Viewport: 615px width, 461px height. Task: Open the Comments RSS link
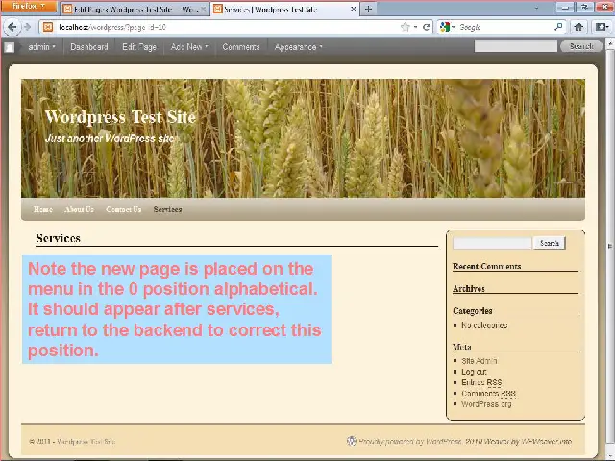pyautogui.click(x=489, y=393)
